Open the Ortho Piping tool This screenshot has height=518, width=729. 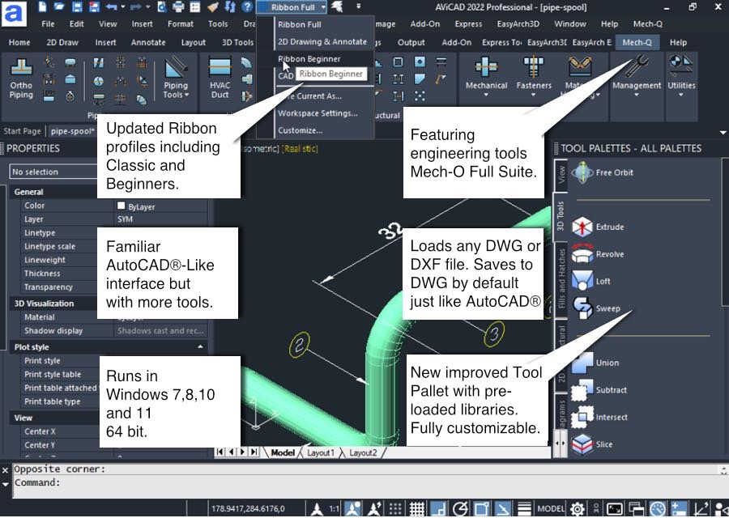(21, 79)
